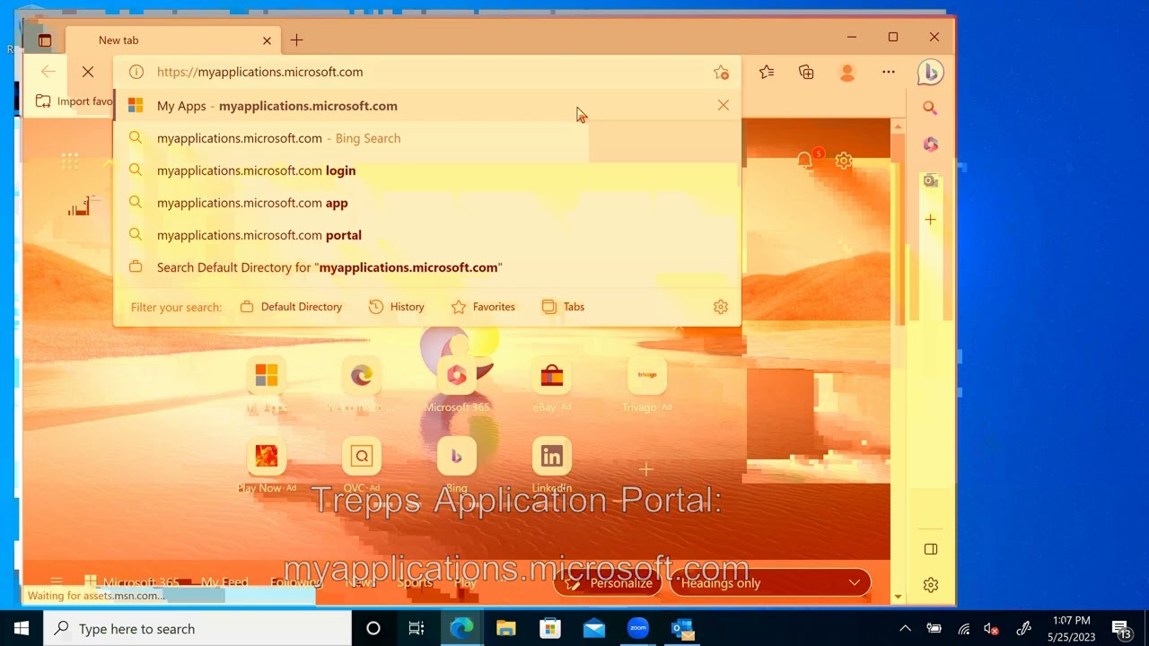Search Default Directory for myapplications.microsoft.com

click(x=427, y=267)
